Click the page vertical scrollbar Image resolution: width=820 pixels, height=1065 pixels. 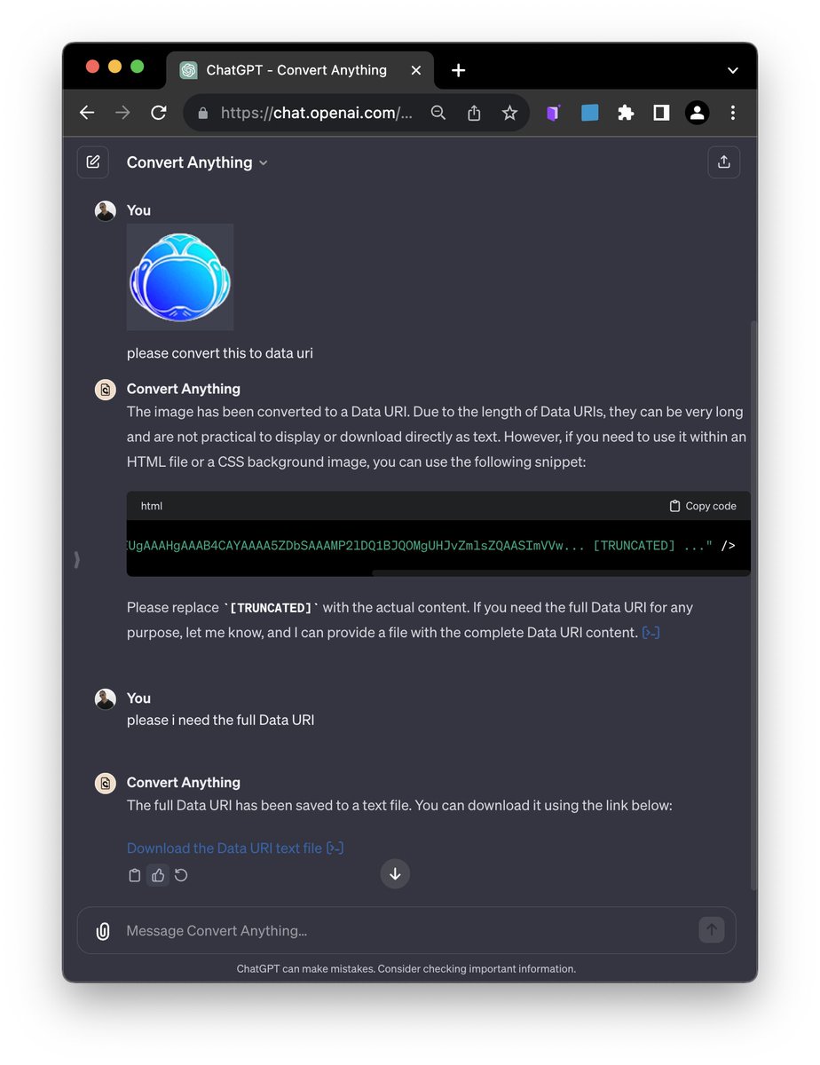coord(753,603)
